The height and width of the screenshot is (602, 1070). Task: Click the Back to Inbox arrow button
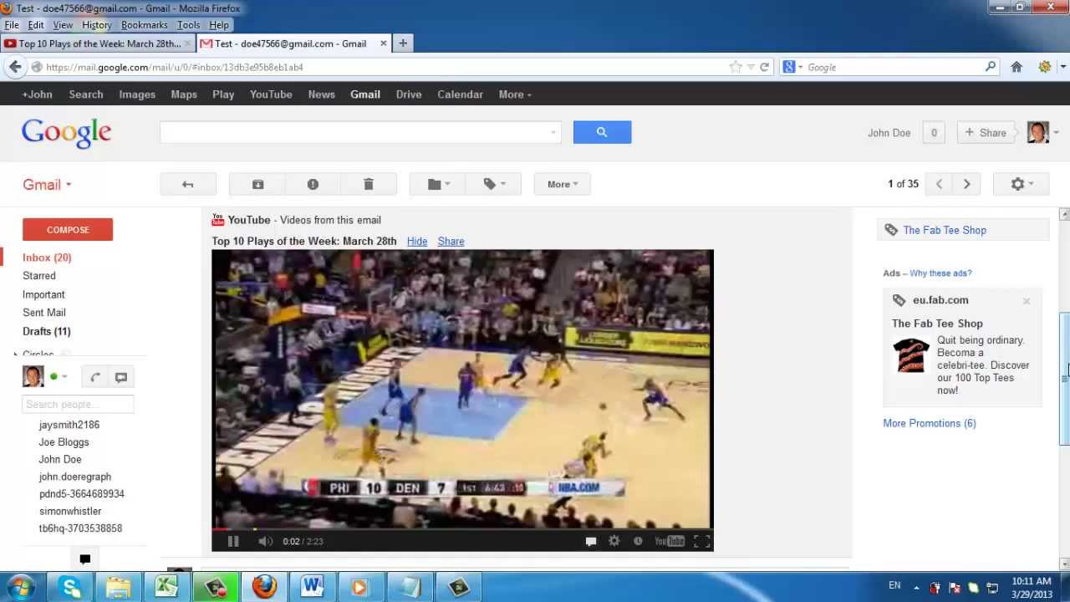click(x=188, y=184)
